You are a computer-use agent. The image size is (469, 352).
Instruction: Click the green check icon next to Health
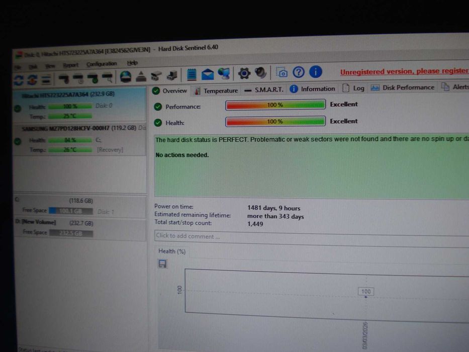(x=158, y=123)
